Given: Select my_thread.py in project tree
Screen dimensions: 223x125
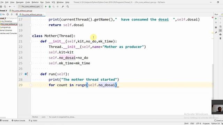Looking at the screenshot, I should pos(7,21).
